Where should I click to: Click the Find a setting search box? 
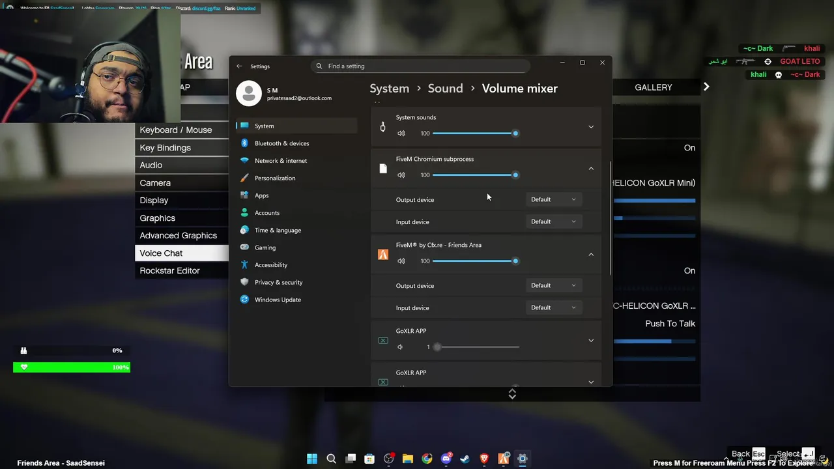[x=421, y=66]
